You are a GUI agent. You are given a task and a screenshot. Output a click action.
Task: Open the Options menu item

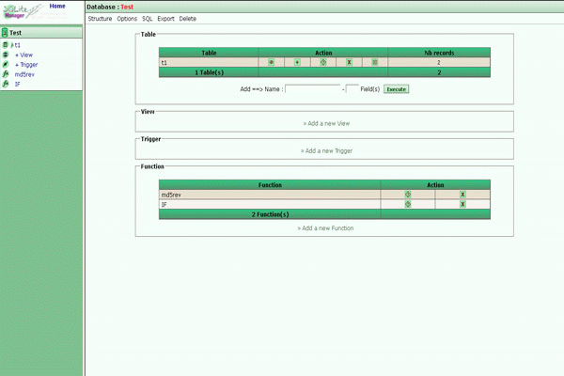[x=127, y=19]
